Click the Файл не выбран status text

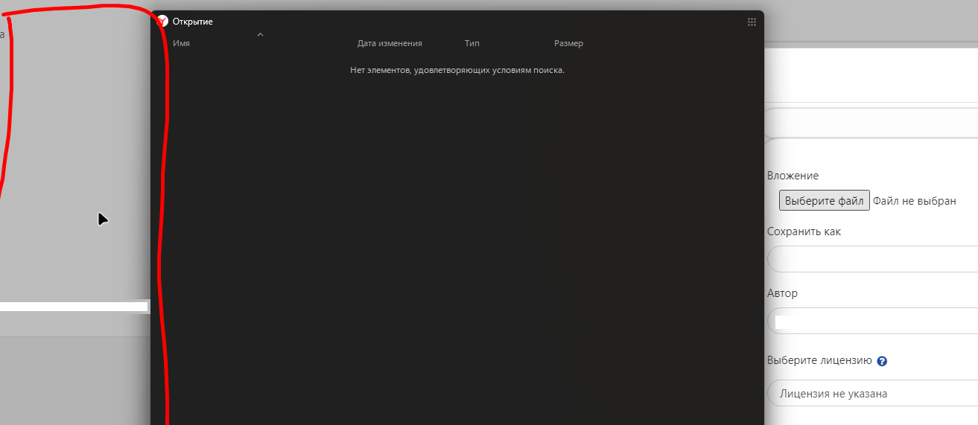[915, 201]
